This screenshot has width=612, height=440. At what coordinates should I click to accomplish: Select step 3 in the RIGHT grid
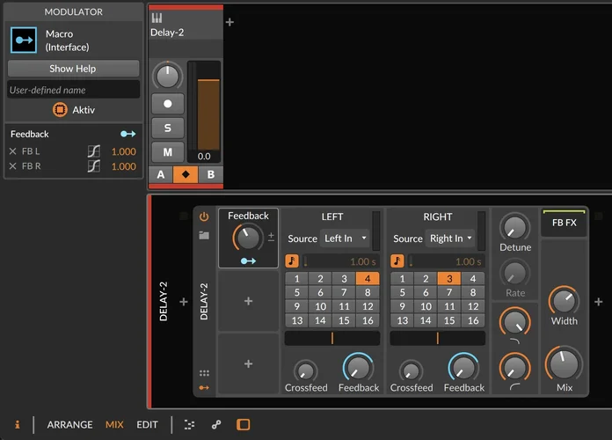pos(449,279)
